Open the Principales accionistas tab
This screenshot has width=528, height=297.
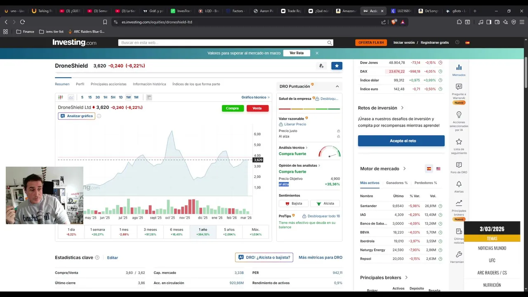[108, 84]
